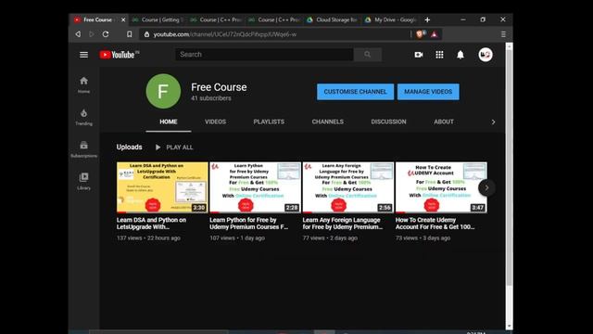Screen dimensions: 593x334
Task: Click the Free Course channel avatar
Action: click(x=163, y=91)
